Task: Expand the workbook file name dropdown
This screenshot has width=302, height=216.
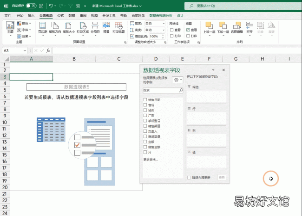Action: 140,6
